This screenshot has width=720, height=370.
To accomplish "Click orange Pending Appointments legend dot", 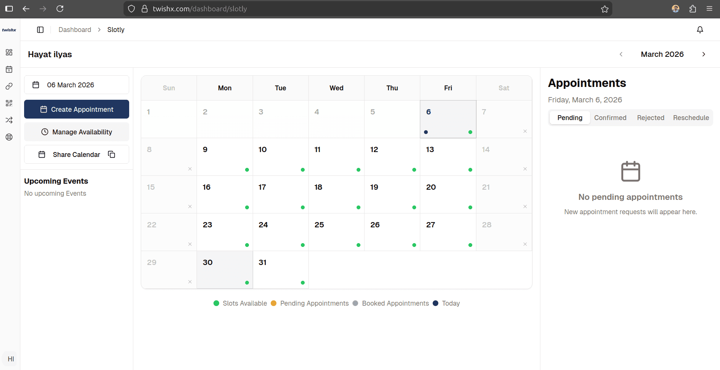I will point(274,303).
